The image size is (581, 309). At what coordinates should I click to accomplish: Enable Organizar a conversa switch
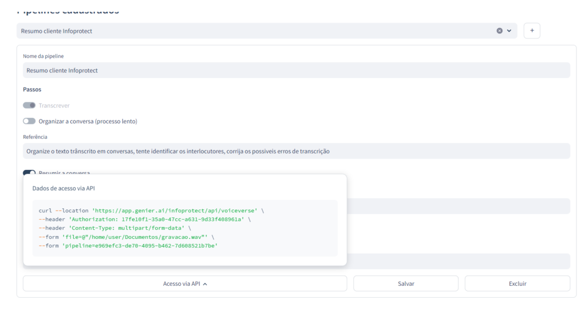pos(29,121)
